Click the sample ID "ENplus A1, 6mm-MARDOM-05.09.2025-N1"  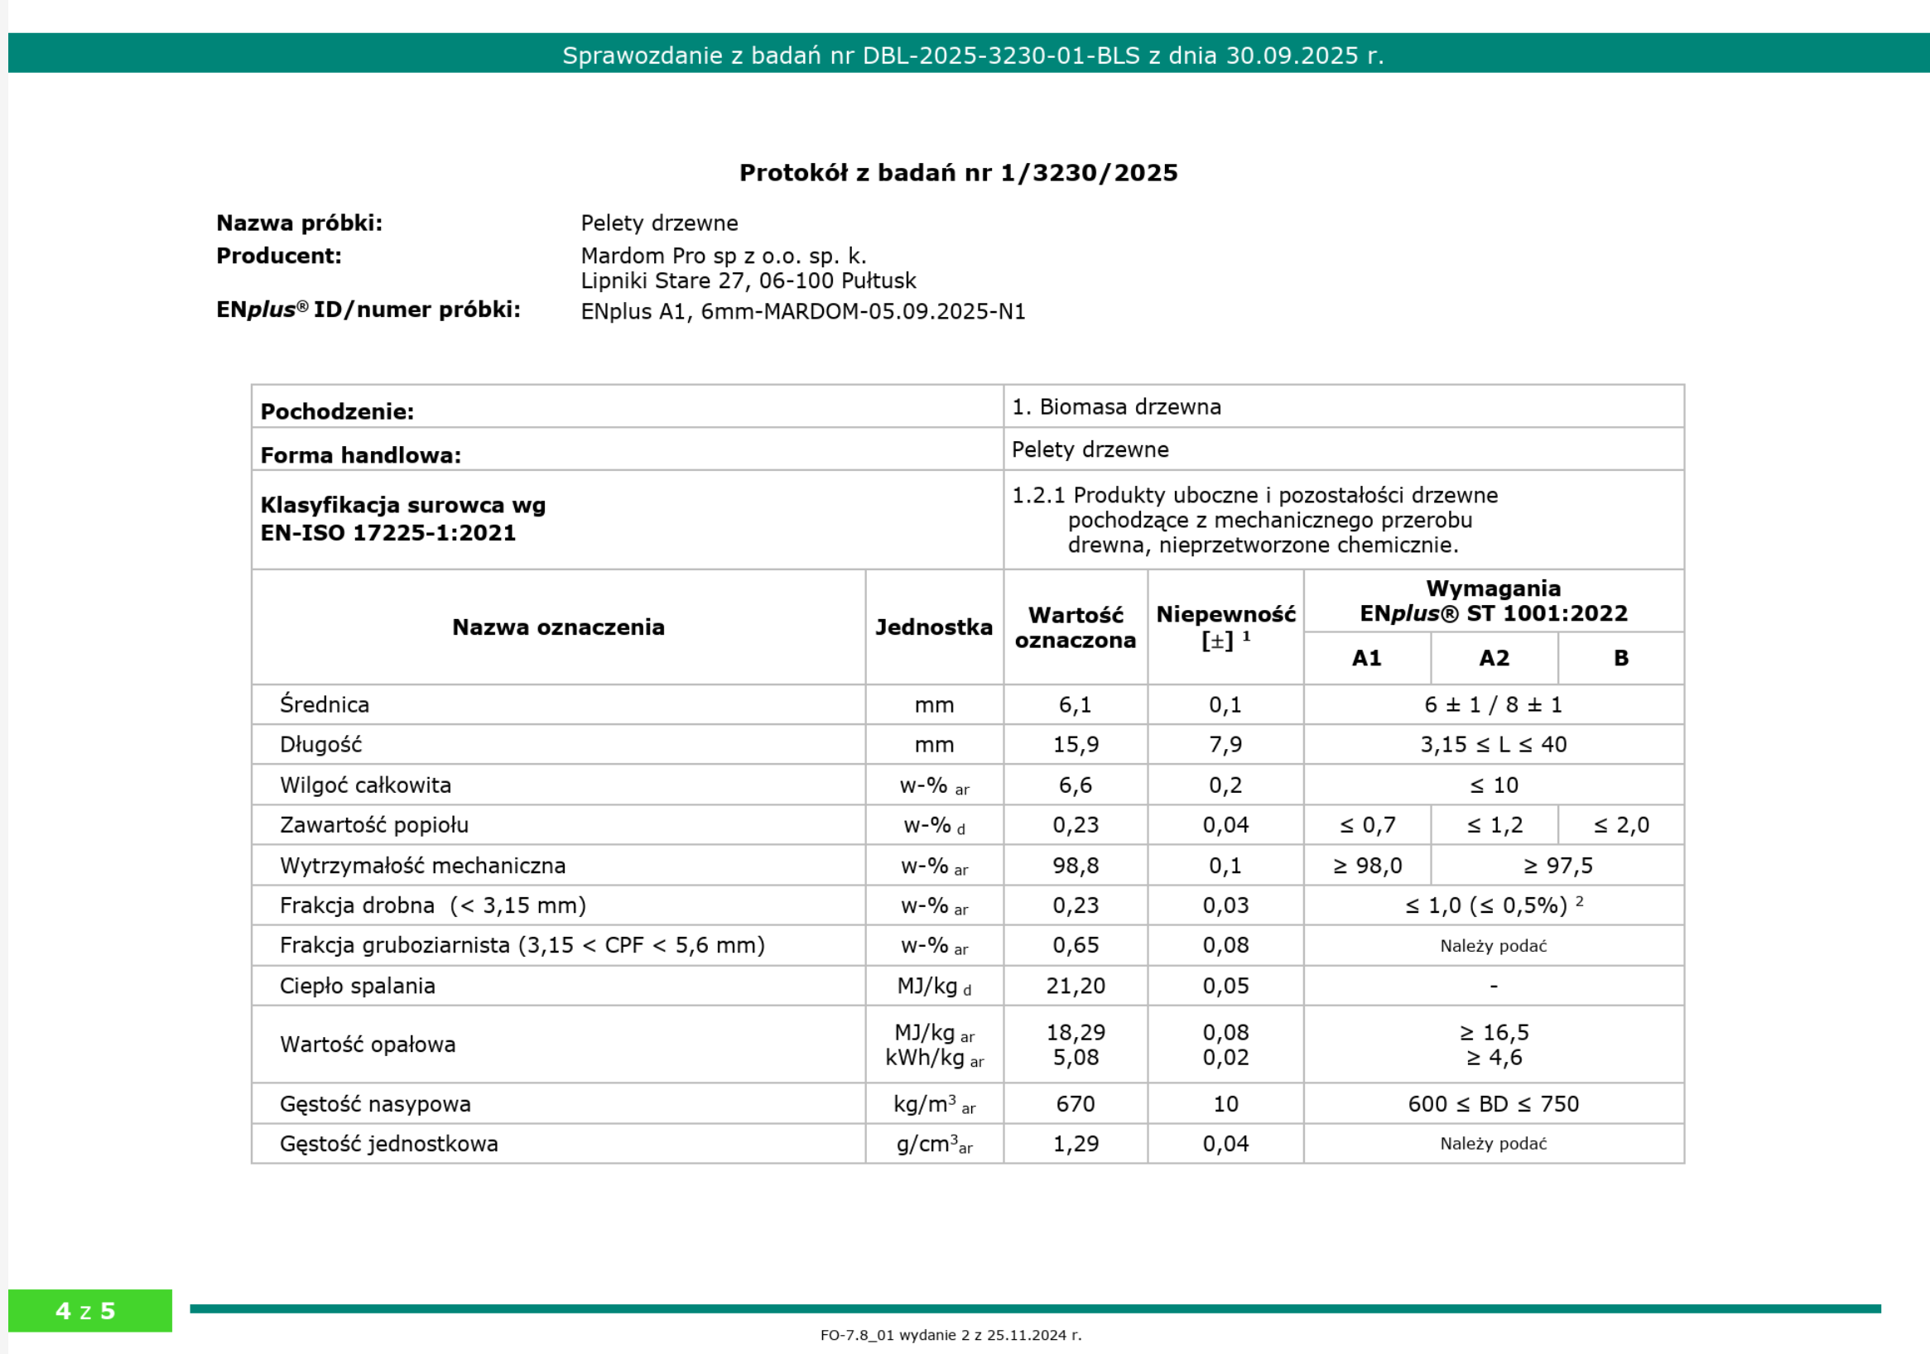(x=802, y=312)
